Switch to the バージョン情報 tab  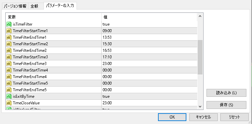pyautogui.click(x=15, y=6)
